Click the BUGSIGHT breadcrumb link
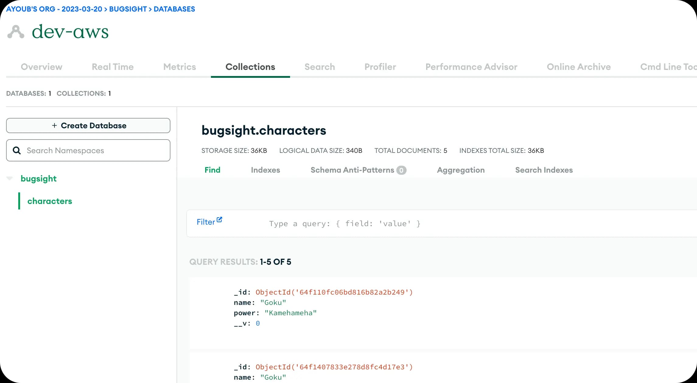This screenshot has height=383, width=697. (x=128, y=9)
